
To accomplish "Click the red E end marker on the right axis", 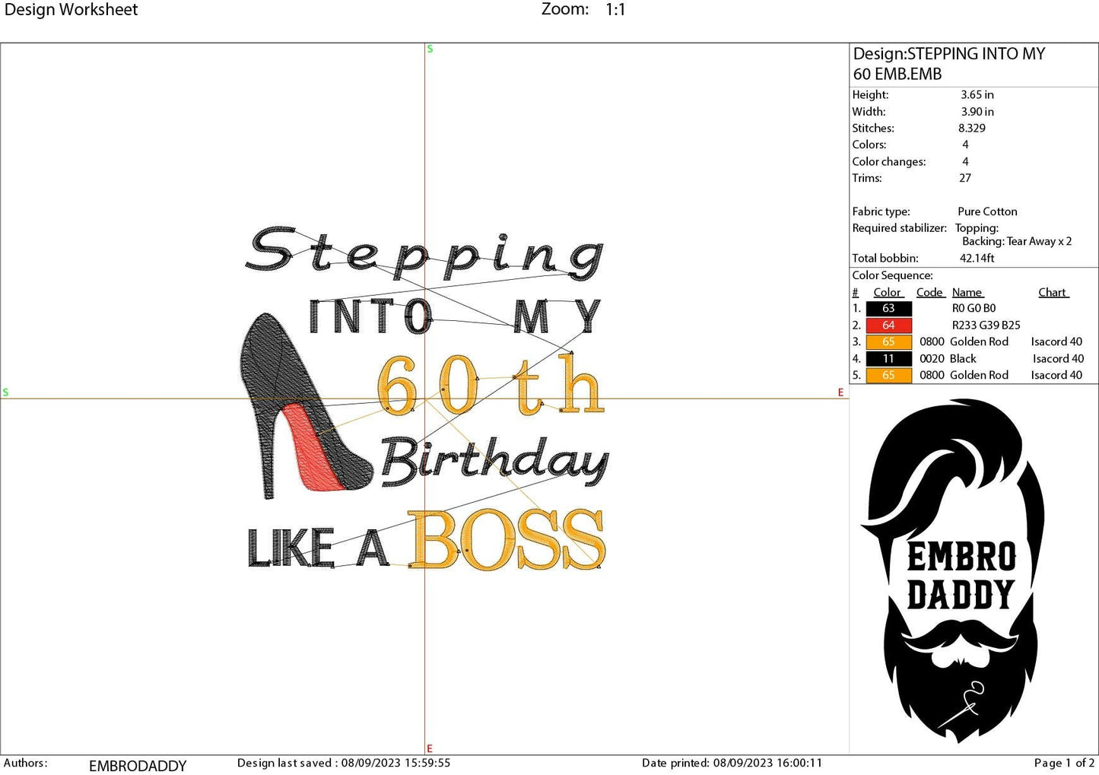I will click(840, 392).
